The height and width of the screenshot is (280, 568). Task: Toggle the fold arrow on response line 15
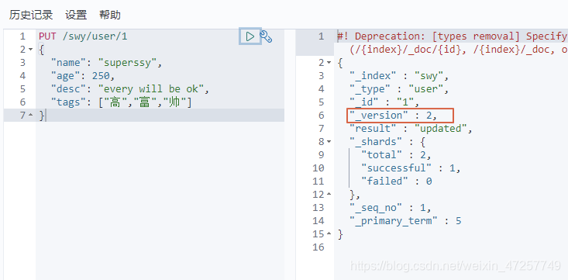tap(329, 234)
